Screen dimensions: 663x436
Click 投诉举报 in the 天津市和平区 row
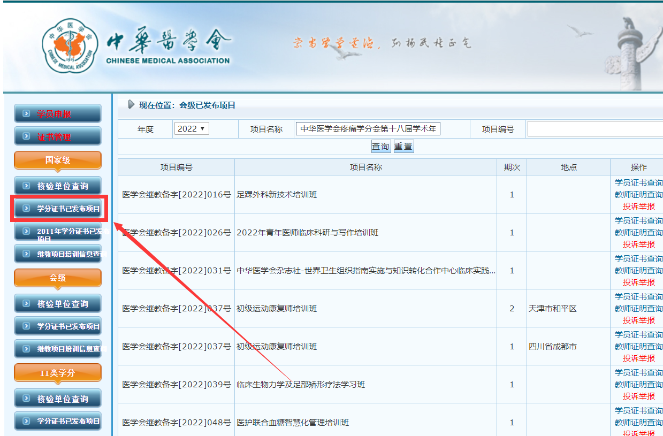[638, 320]
